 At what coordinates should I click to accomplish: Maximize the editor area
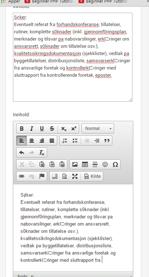75,176
